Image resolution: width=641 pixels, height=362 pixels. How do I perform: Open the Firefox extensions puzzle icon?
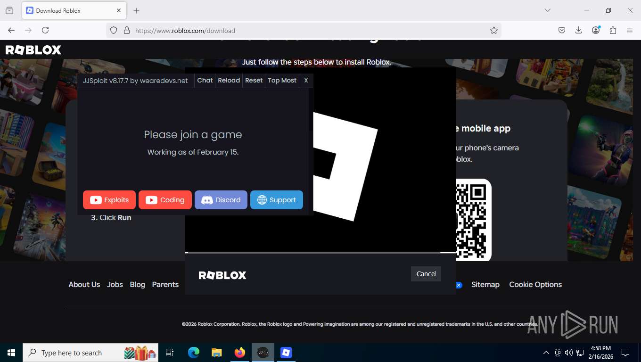click(x=613, y=30)
